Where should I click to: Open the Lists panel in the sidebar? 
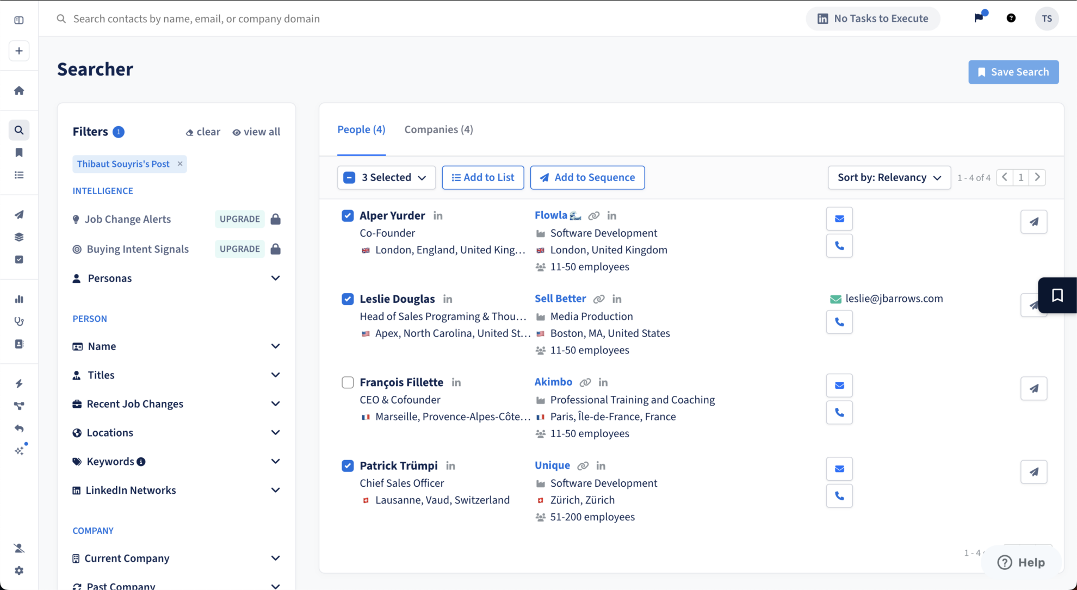pos(19,175)
